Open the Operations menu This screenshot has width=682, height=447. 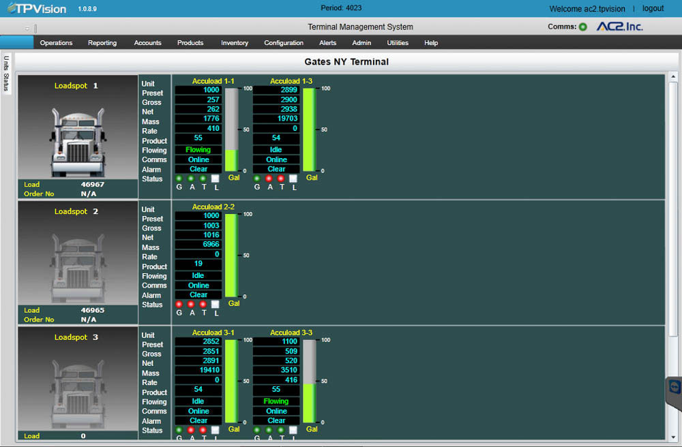56,42
